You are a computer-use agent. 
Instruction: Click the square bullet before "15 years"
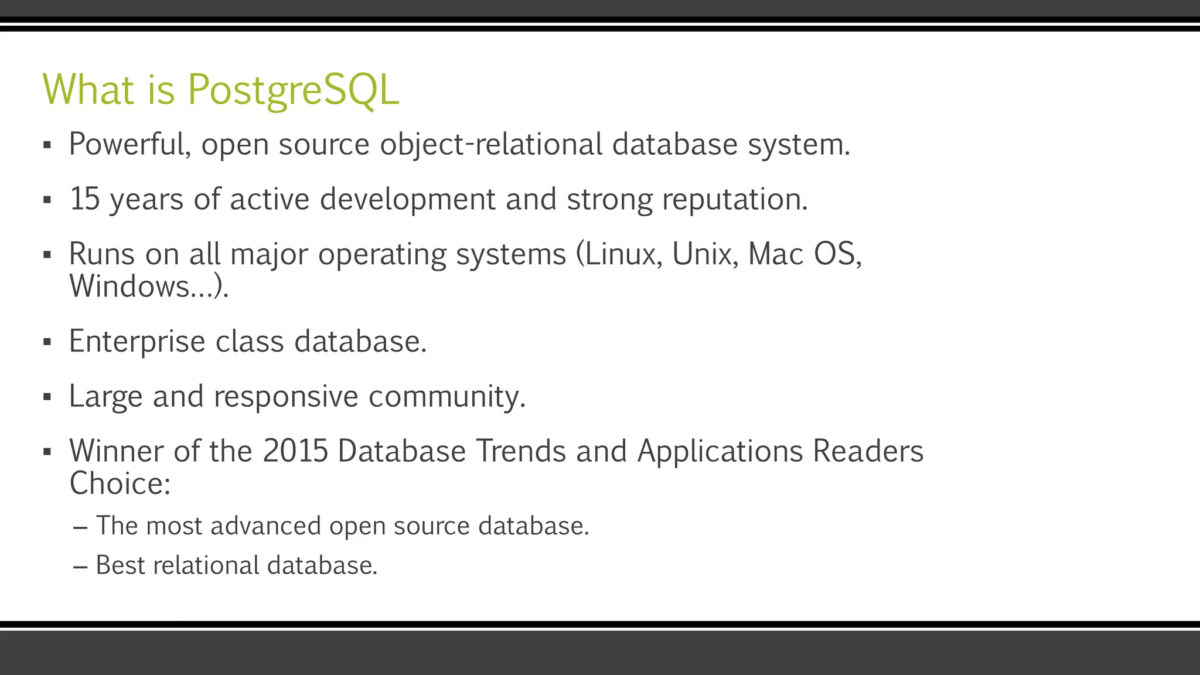47,200
